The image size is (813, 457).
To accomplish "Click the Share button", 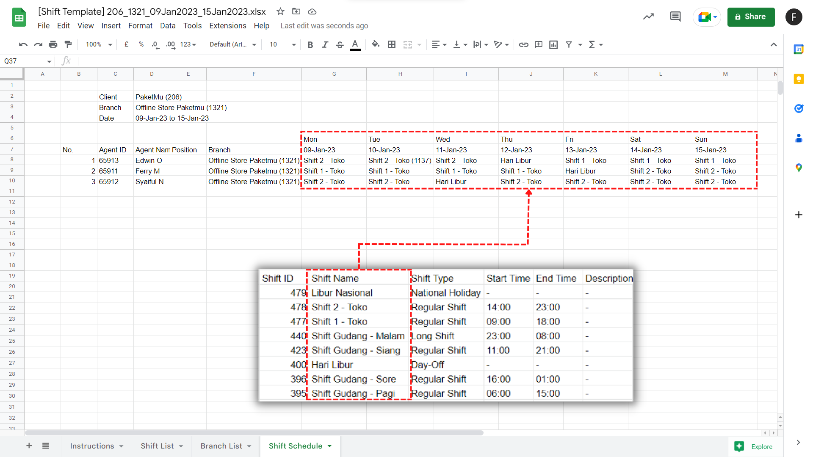I will click(751, 17).
